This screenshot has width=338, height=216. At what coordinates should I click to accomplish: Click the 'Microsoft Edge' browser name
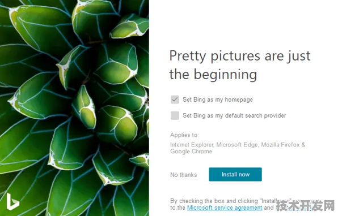237,145
